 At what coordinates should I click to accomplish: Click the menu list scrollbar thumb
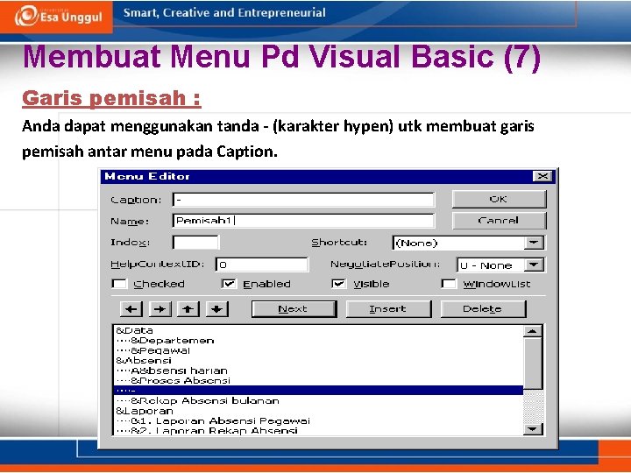533,364
